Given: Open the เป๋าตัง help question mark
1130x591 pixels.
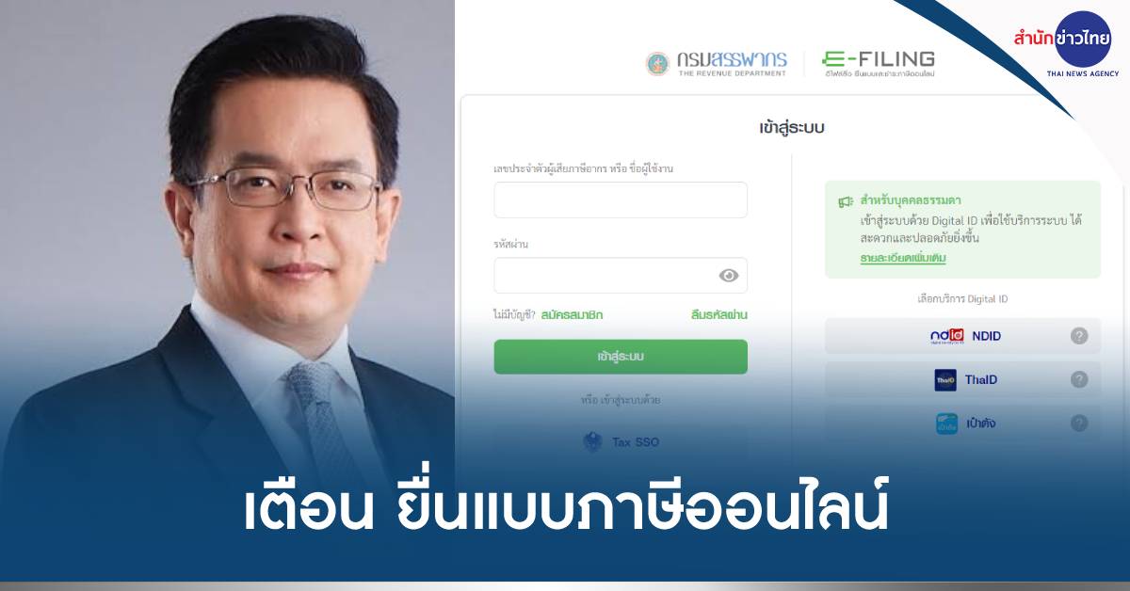Looking at the screenshot, I should [x=1079, y=423].
